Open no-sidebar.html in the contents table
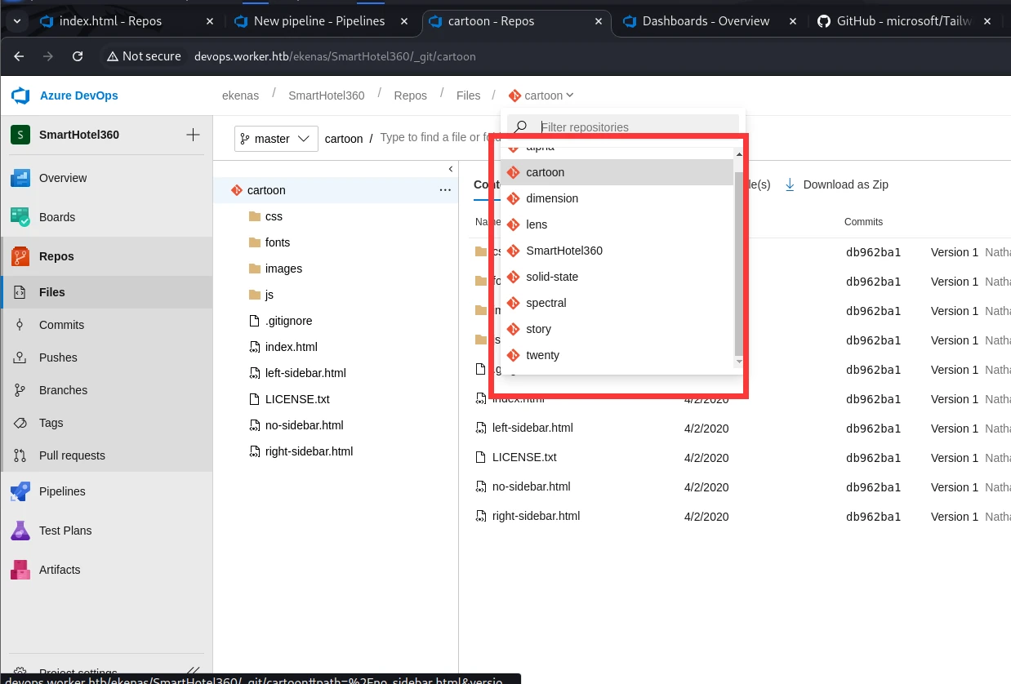1011x684 pixels. pyautogui.click(x=531, y=486)
